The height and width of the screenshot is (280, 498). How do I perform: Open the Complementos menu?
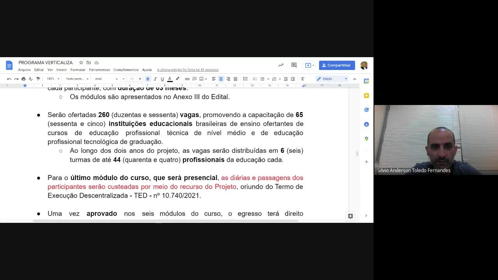126,70
